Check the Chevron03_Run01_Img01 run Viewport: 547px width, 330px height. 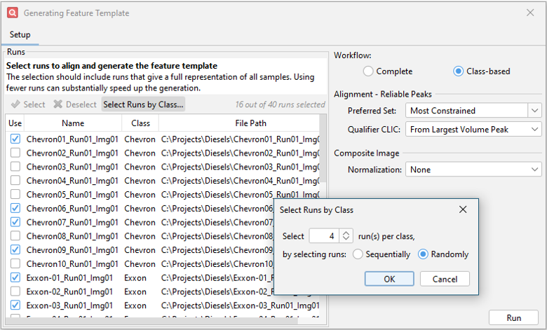15,167
